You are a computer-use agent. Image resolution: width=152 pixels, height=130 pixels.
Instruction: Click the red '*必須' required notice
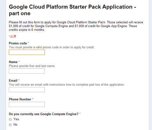point(12,37)
